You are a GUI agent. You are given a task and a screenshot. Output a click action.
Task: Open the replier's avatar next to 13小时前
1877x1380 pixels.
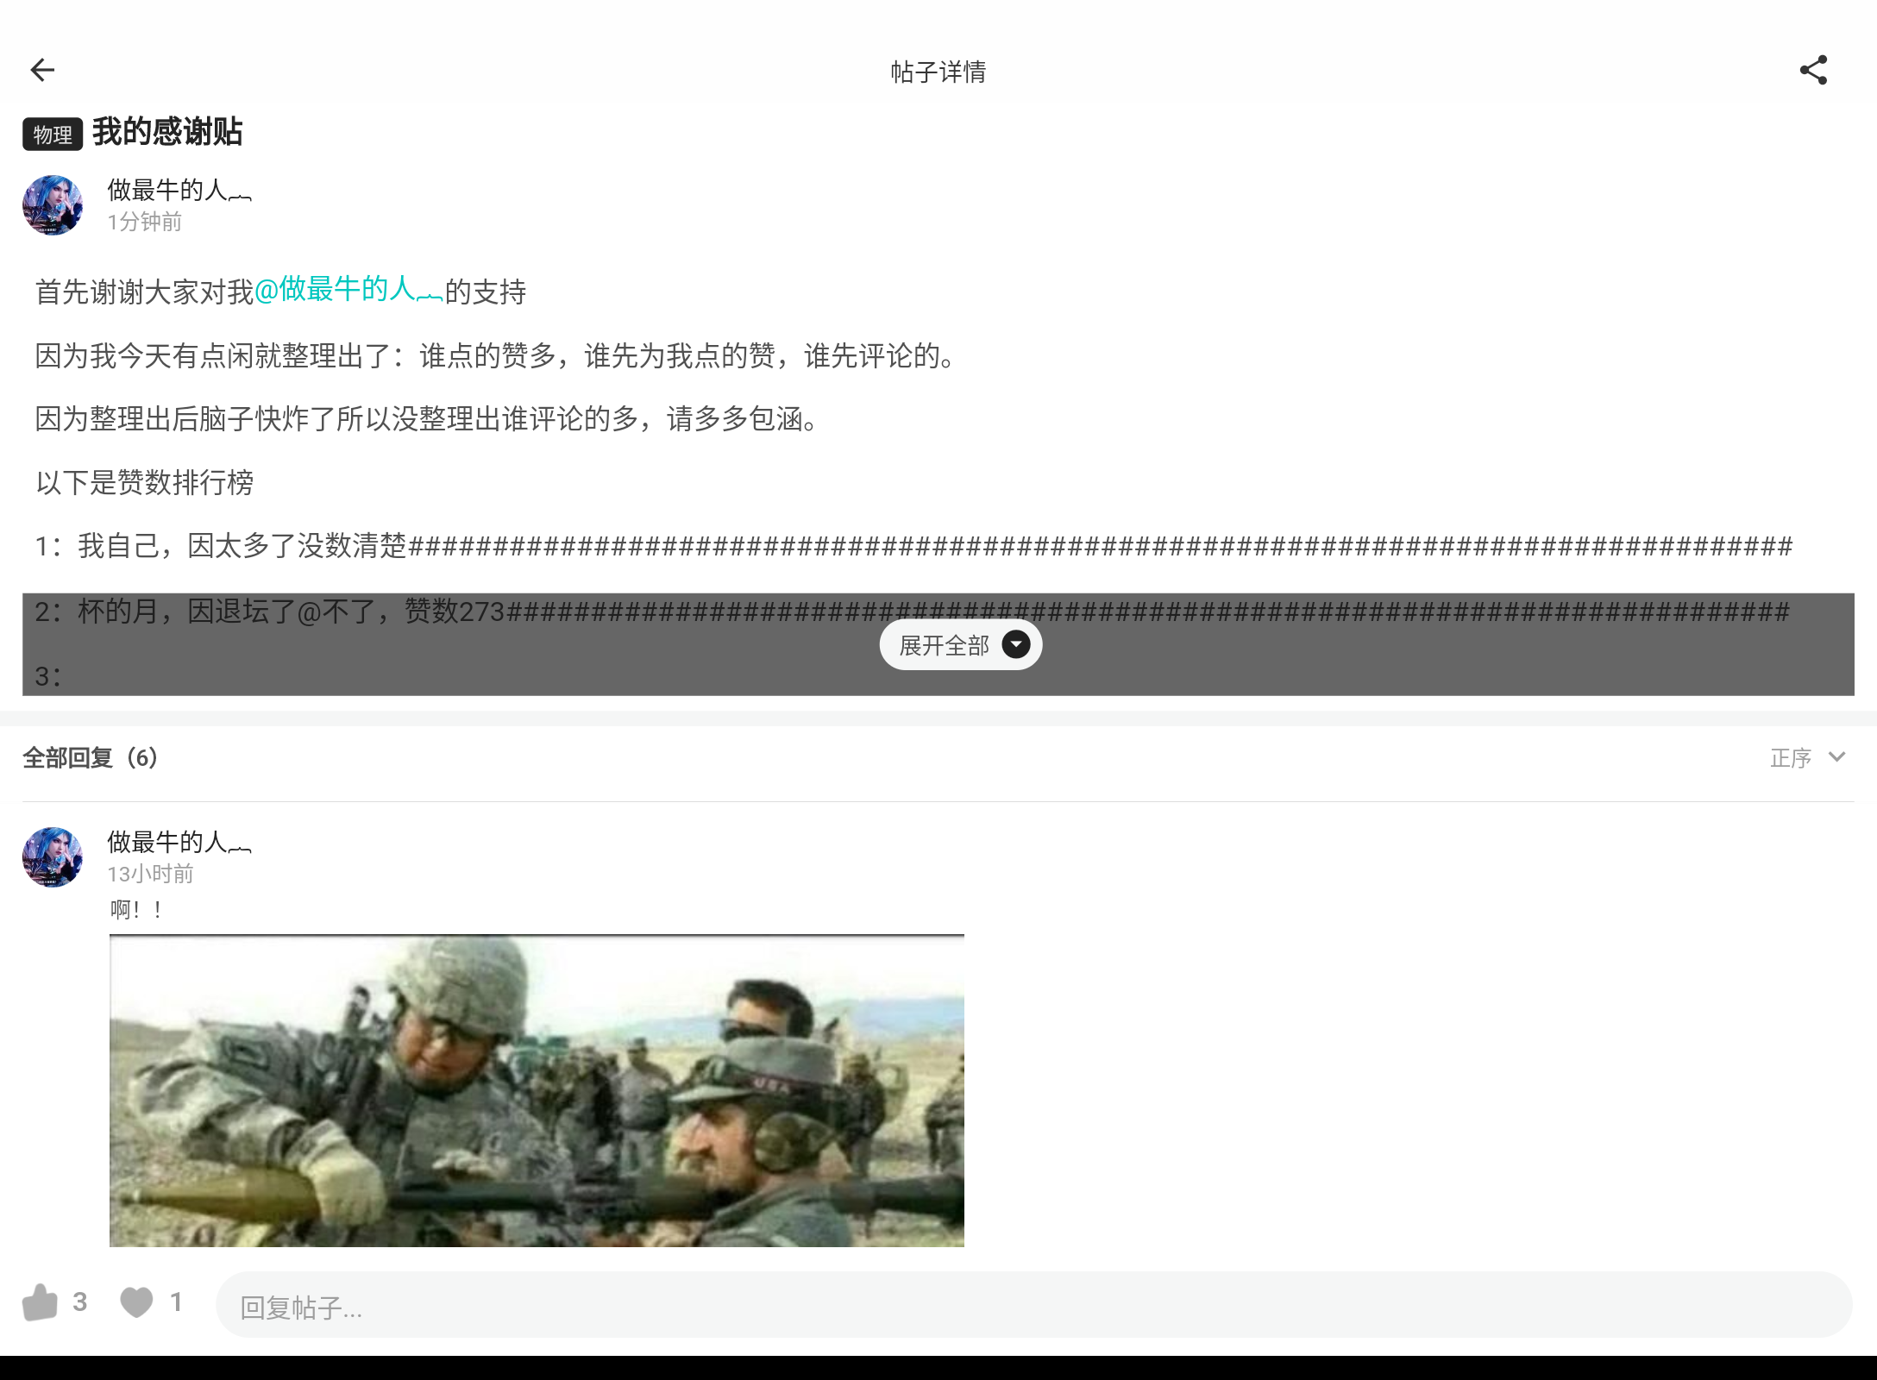[x=52, y=857]
